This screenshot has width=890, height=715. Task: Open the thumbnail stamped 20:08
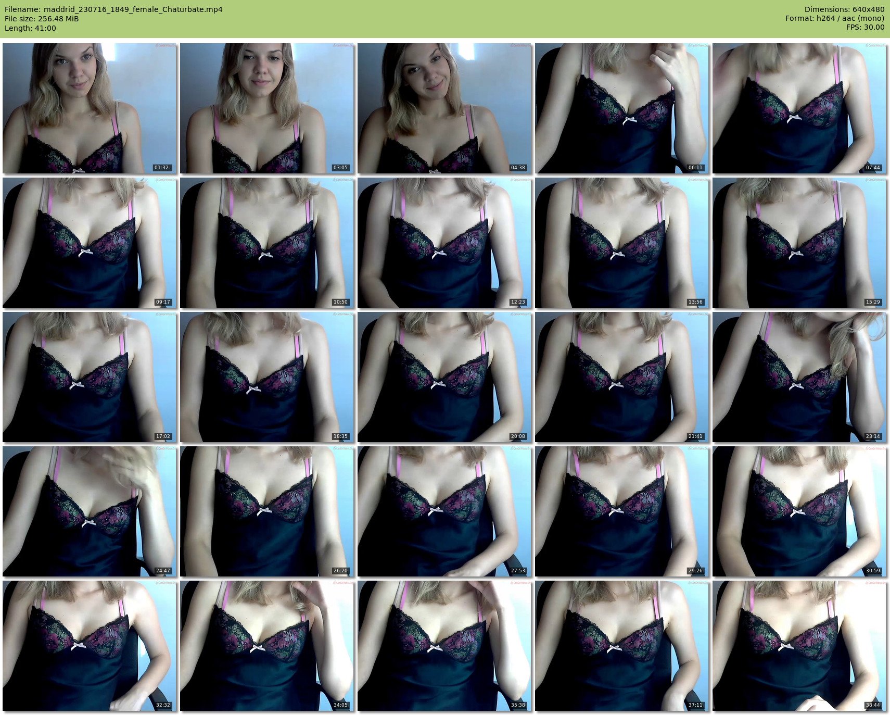click(444, 377)
